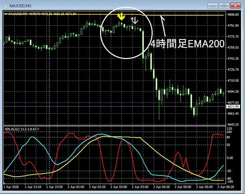Click the 4710.50 price scale label
The width and height of the screenshot is (245, 194).
233,81
